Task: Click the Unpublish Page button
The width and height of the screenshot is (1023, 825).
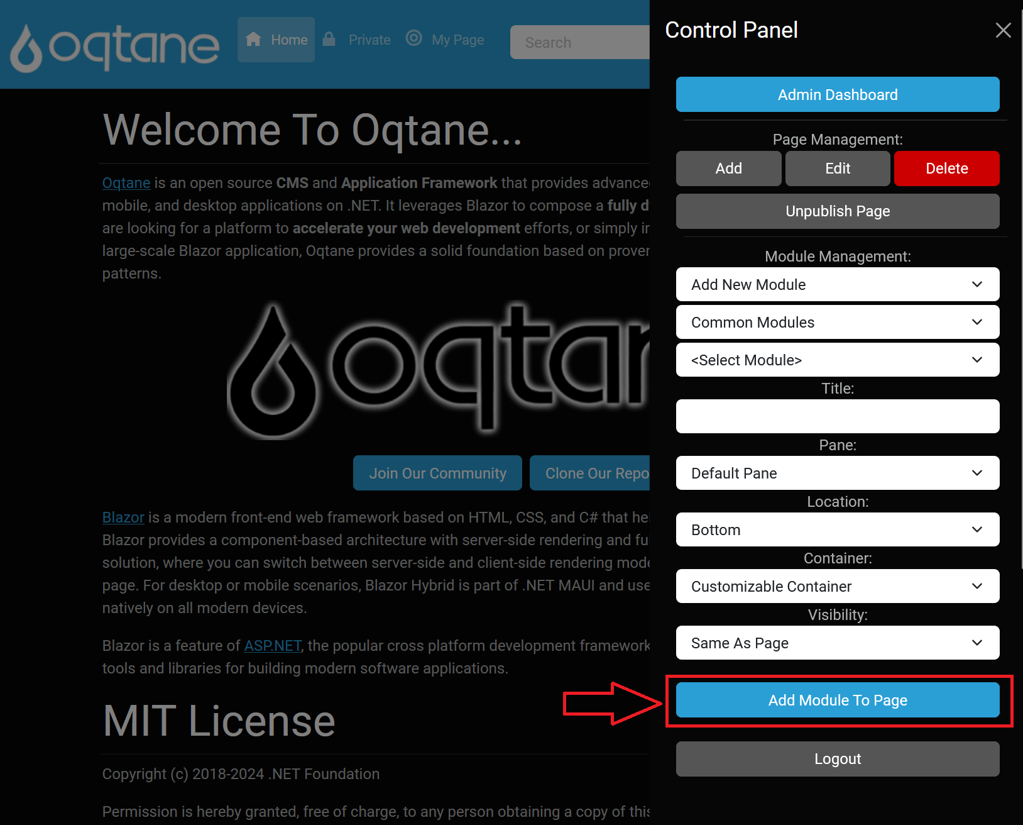Action: 838,211
